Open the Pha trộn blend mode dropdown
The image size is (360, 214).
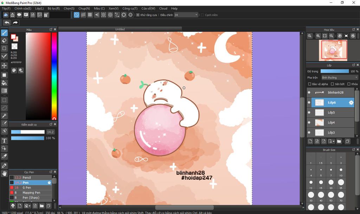340,77
